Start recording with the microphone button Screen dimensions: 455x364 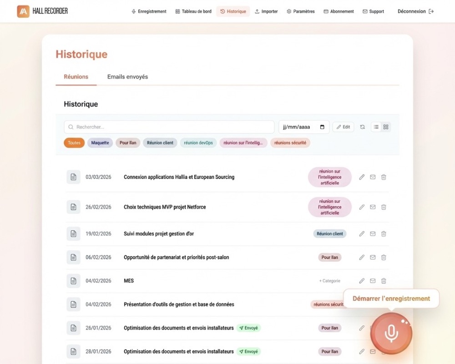(391, 333)
